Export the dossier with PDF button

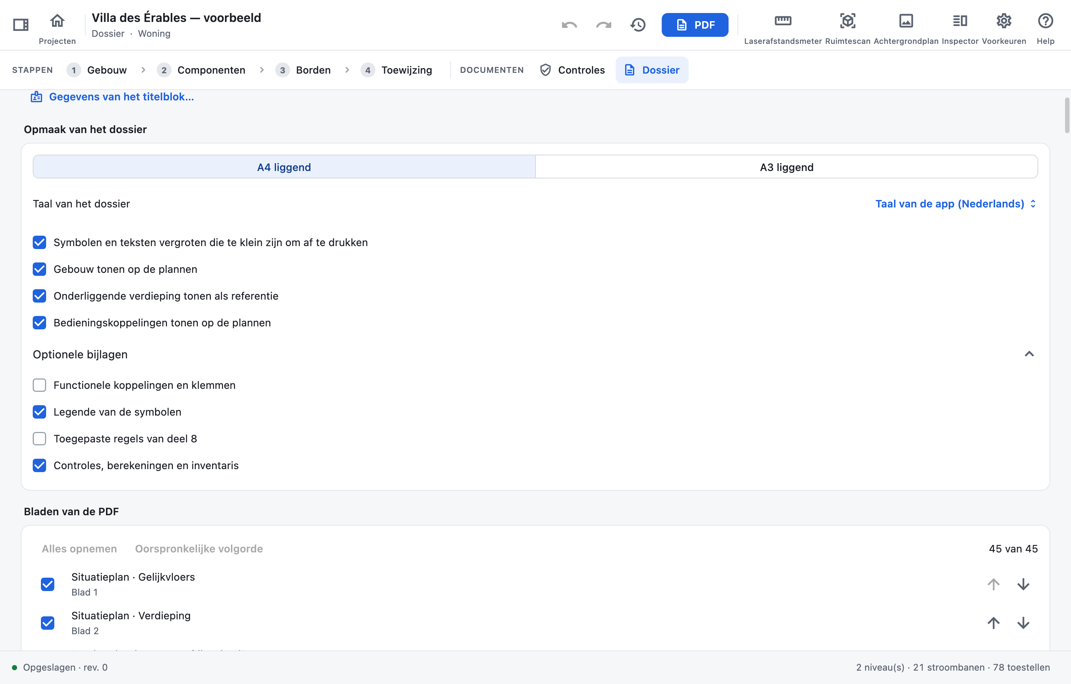coord(695,25)
